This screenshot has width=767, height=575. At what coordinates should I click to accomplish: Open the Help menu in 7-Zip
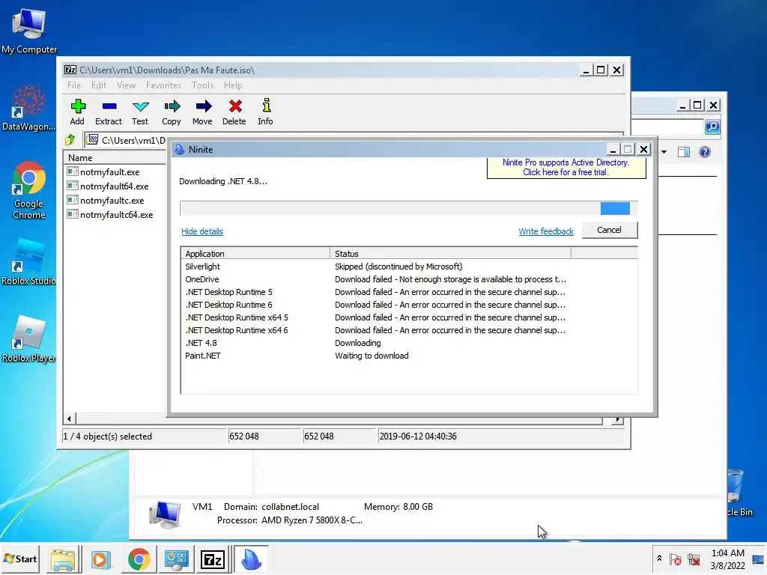234,85
